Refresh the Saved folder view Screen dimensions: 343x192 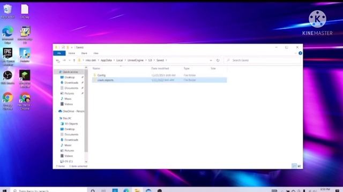[218, 60]
